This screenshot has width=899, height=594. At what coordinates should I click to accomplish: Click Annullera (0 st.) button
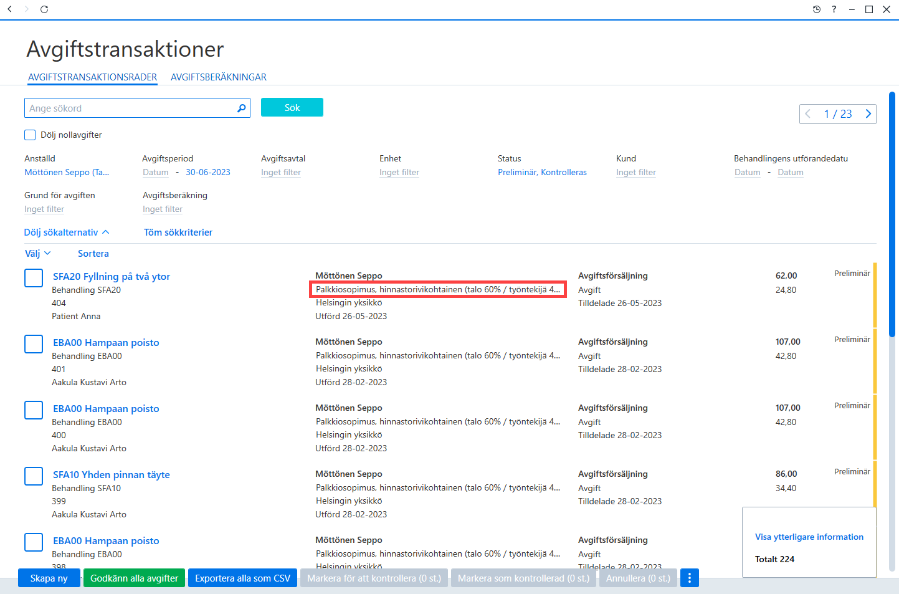coord(638,578)
